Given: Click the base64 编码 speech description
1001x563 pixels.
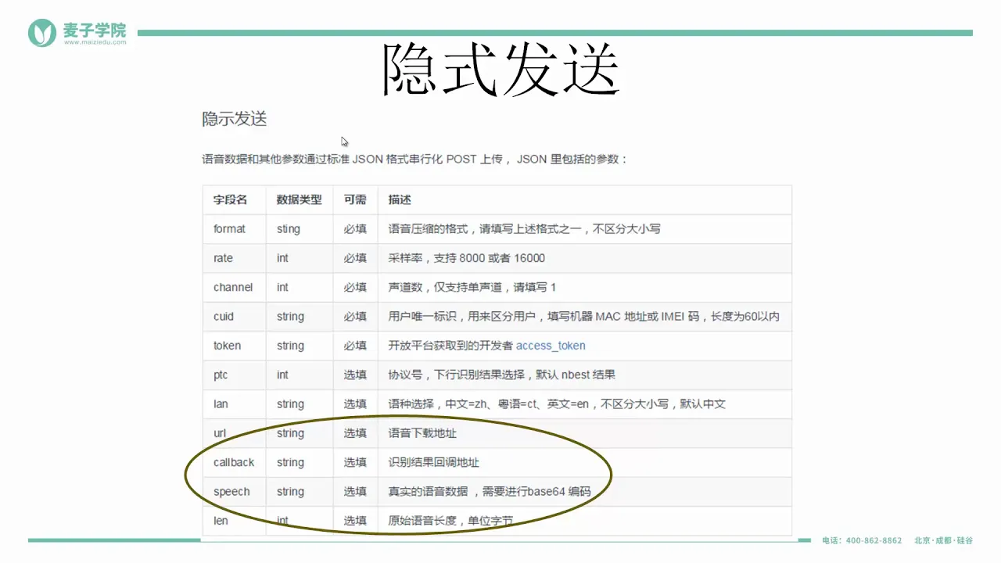Looking at the screenshot, I should (490, 492).
